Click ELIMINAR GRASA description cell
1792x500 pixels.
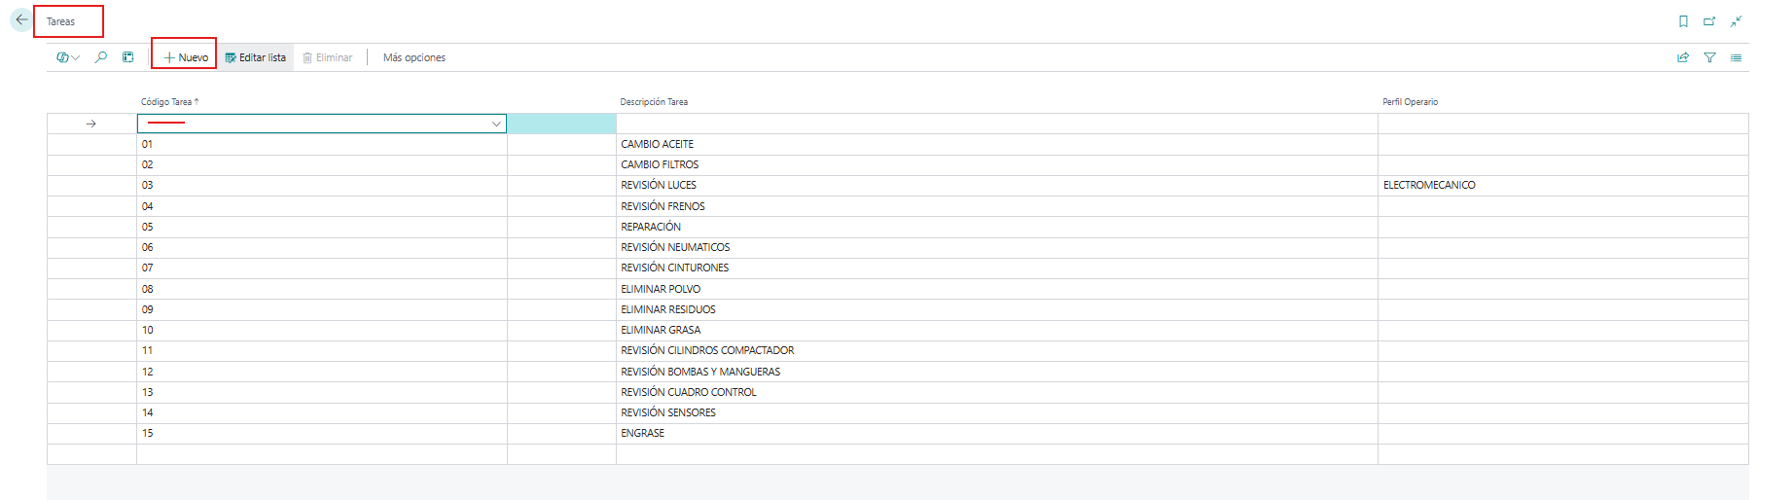[x=997, y=330]
